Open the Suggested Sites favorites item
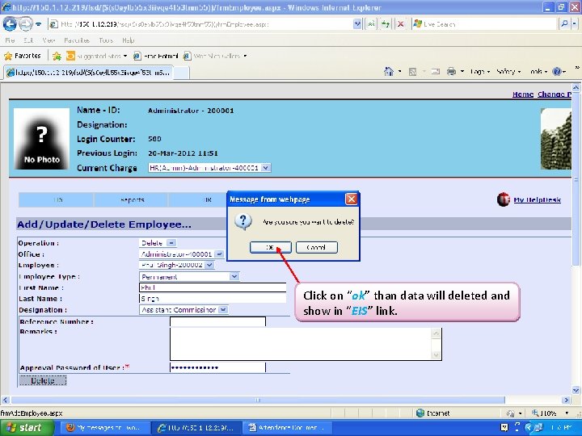 (96, 56)
